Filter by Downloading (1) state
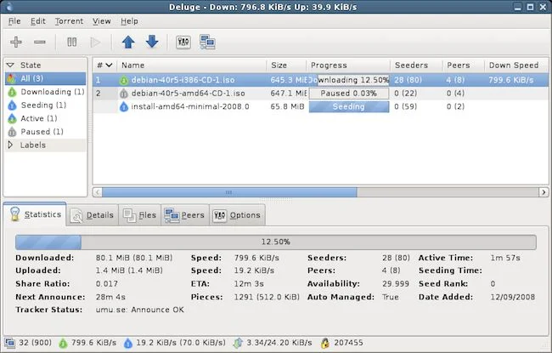Image resolution: width=552 pixels, height=353 pixels. tap(45, 92)
